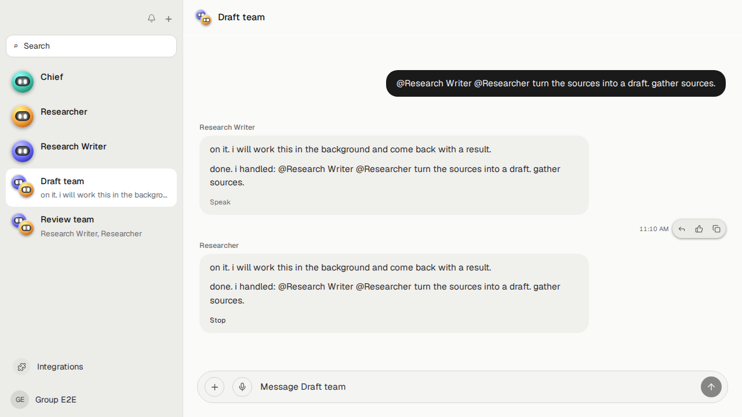Open Researcher conversation
This screenshot has width=742, height=417.
tap(91, 116)
